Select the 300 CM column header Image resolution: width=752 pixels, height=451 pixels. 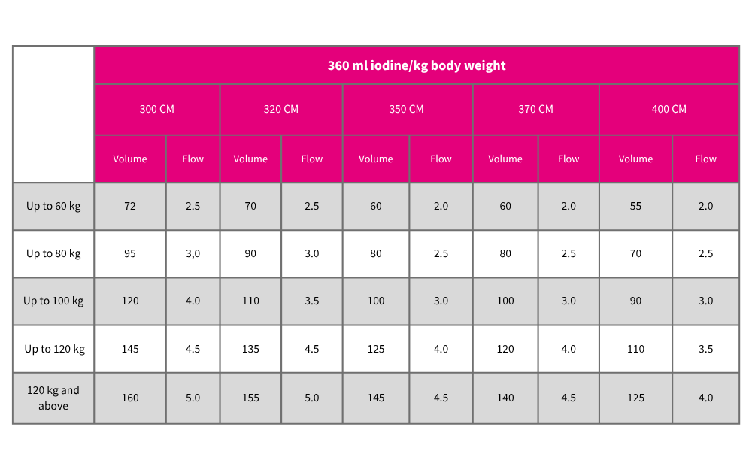pyautogui.click(x=156, y=109)
